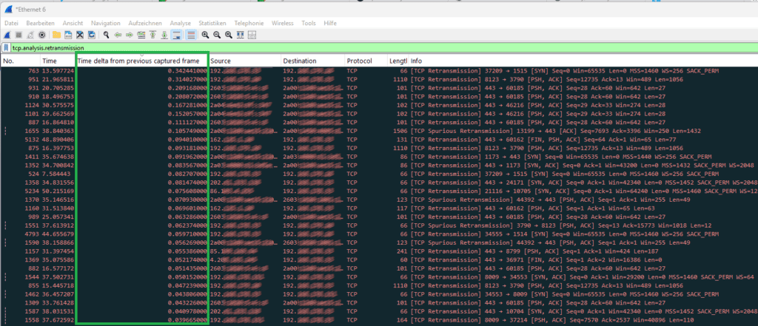Open the Statistiken menu
This screenshot has width=758, height=326.
click(x=212, y=23)
